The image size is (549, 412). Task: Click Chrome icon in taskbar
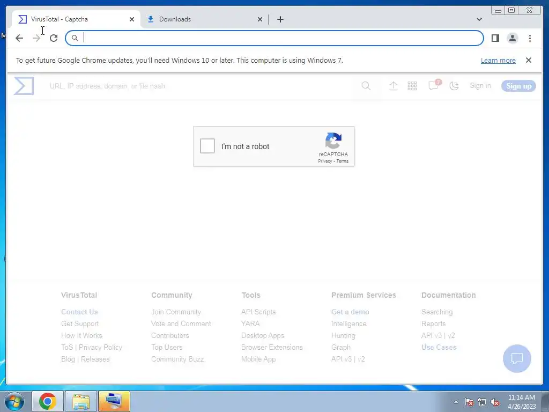48,401
